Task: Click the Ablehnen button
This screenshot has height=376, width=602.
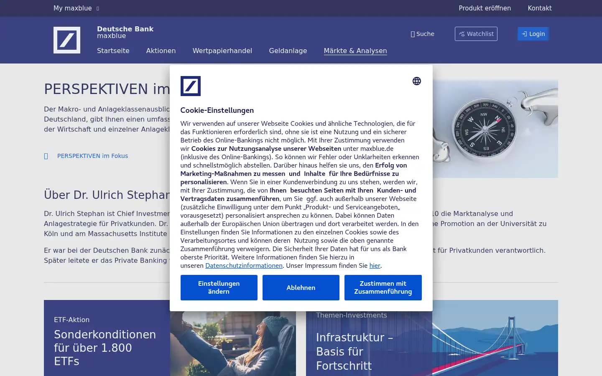Action: click(x=301, y=287)
